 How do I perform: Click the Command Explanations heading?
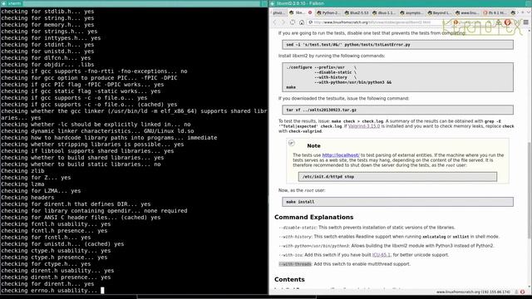(x=314, y=217)
